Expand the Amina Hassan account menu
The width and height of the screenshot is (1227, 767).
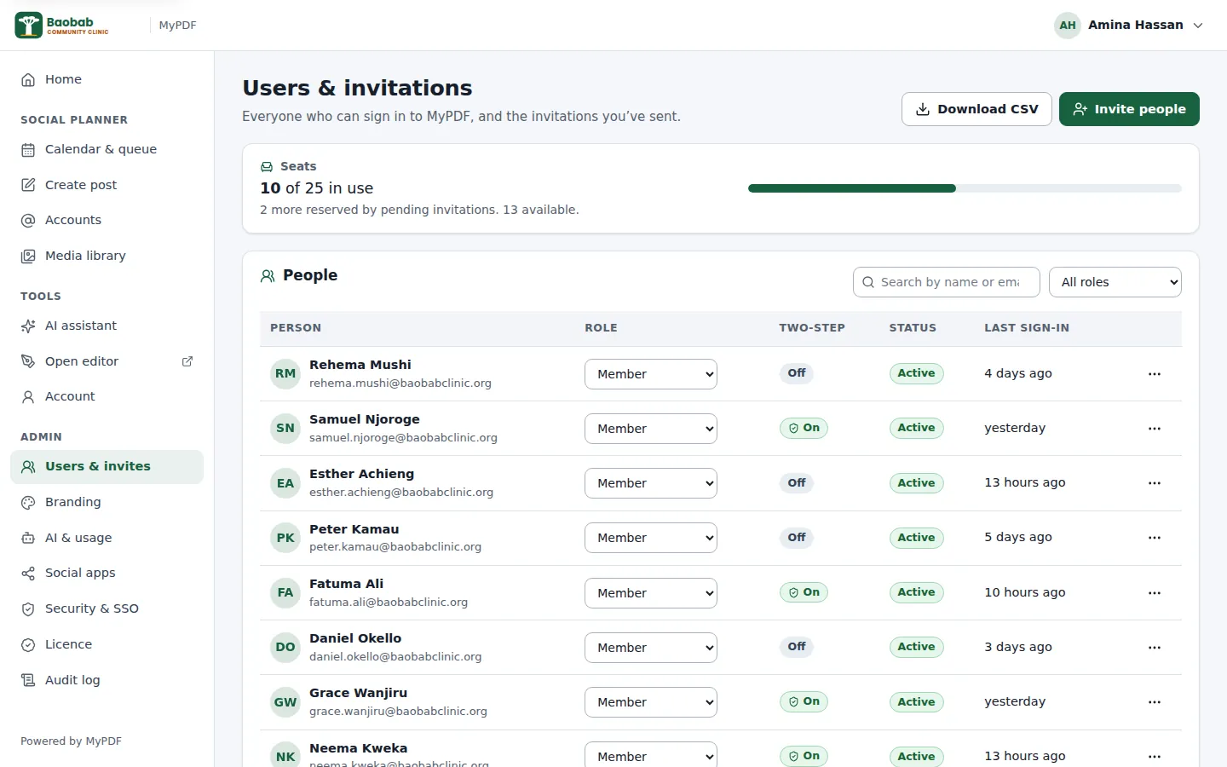(x=1130, y=26)
